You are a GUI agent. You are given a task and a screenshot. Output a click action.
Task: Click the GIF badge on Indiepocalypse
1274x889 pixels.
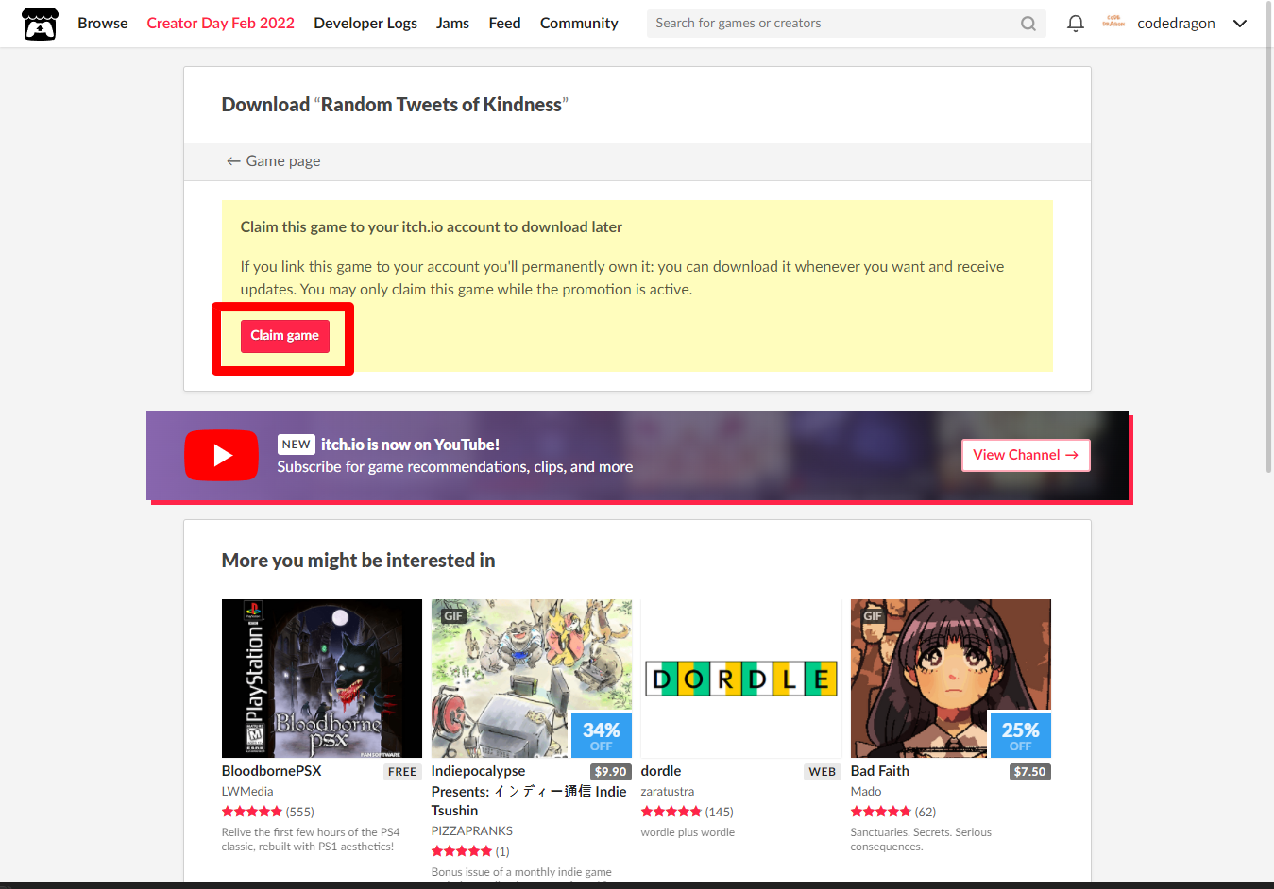click(x=453, y=615)
